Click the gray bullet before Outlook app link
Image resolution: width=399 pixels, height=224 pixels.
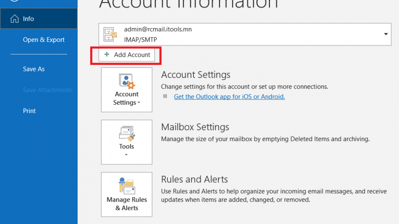point(165,96)
